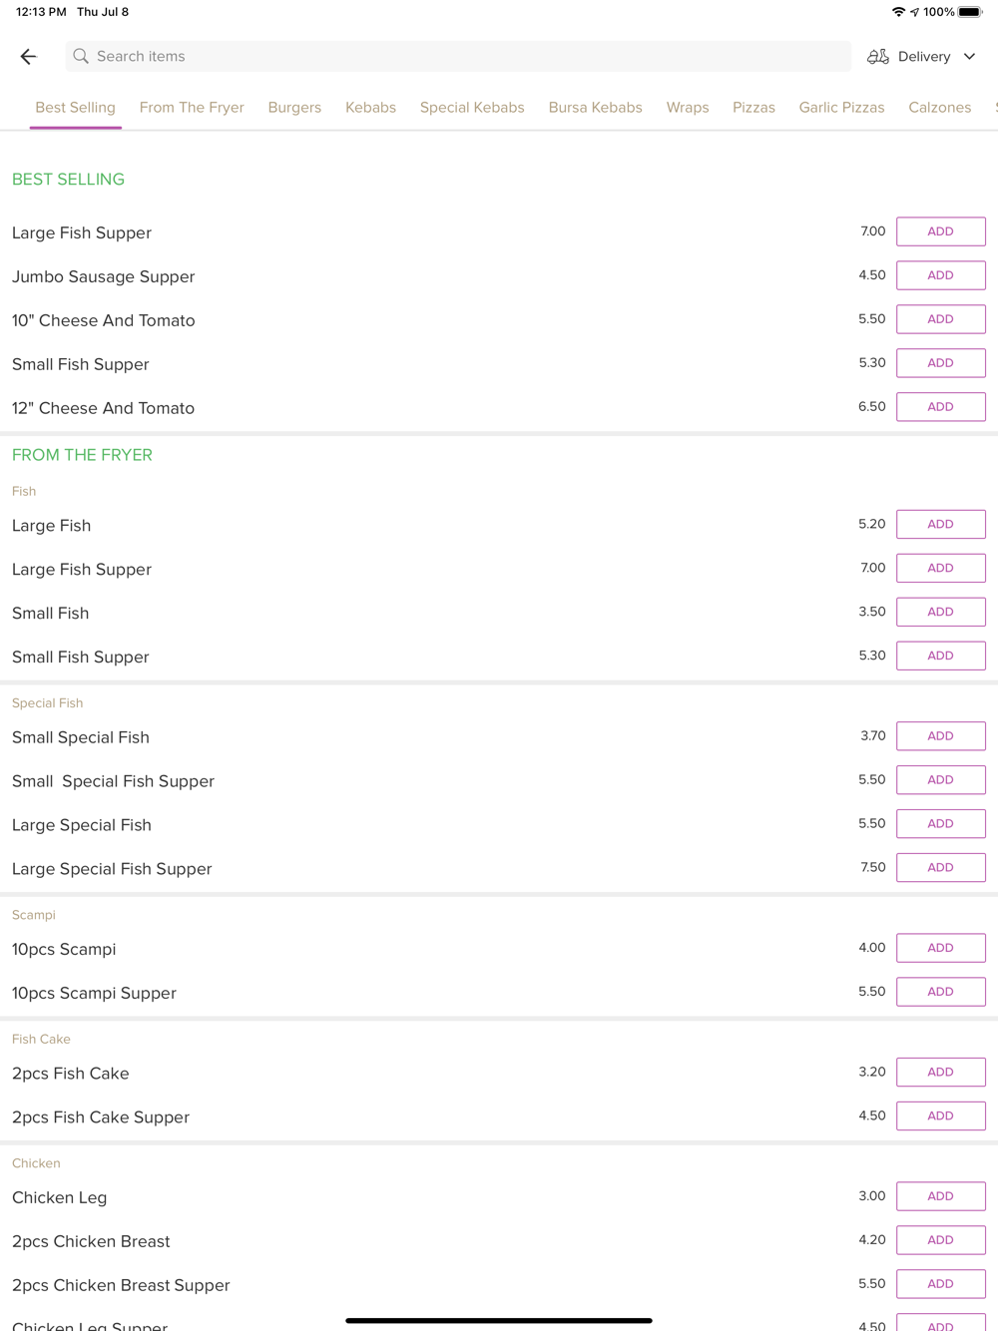
Task: Expand the Delivery dropdown chevron
Action: click(969, 57)
